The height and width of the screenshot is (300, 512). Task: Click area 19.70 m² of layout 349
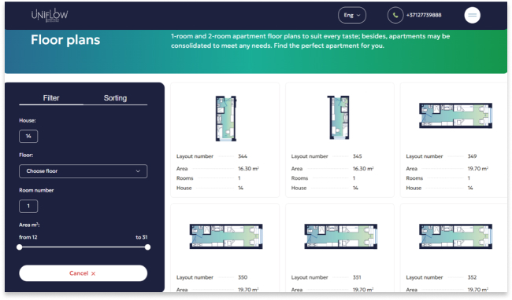point(478,169)
